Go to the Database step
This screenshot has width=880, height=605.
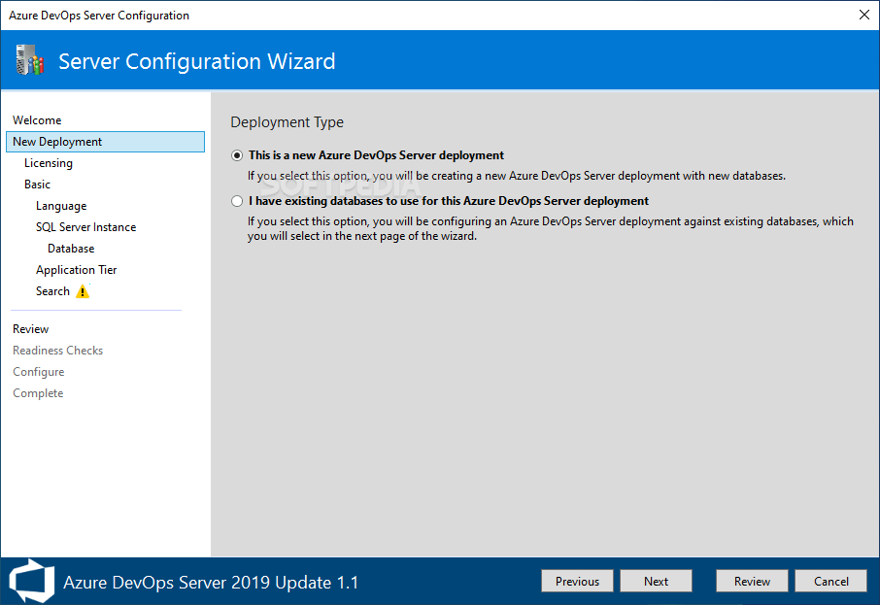pyautogui.click(x=70, y=248)
